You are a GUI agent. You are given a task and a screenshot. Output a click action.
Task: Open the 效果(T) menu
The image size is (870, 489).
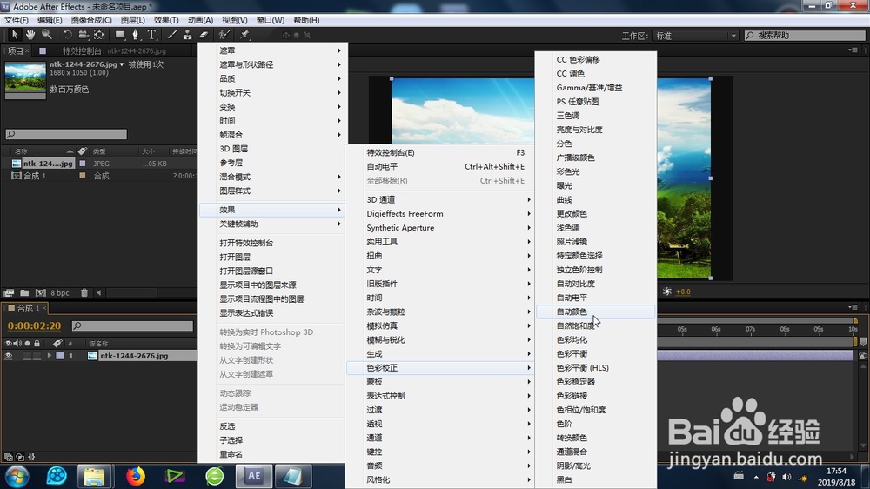166,20
